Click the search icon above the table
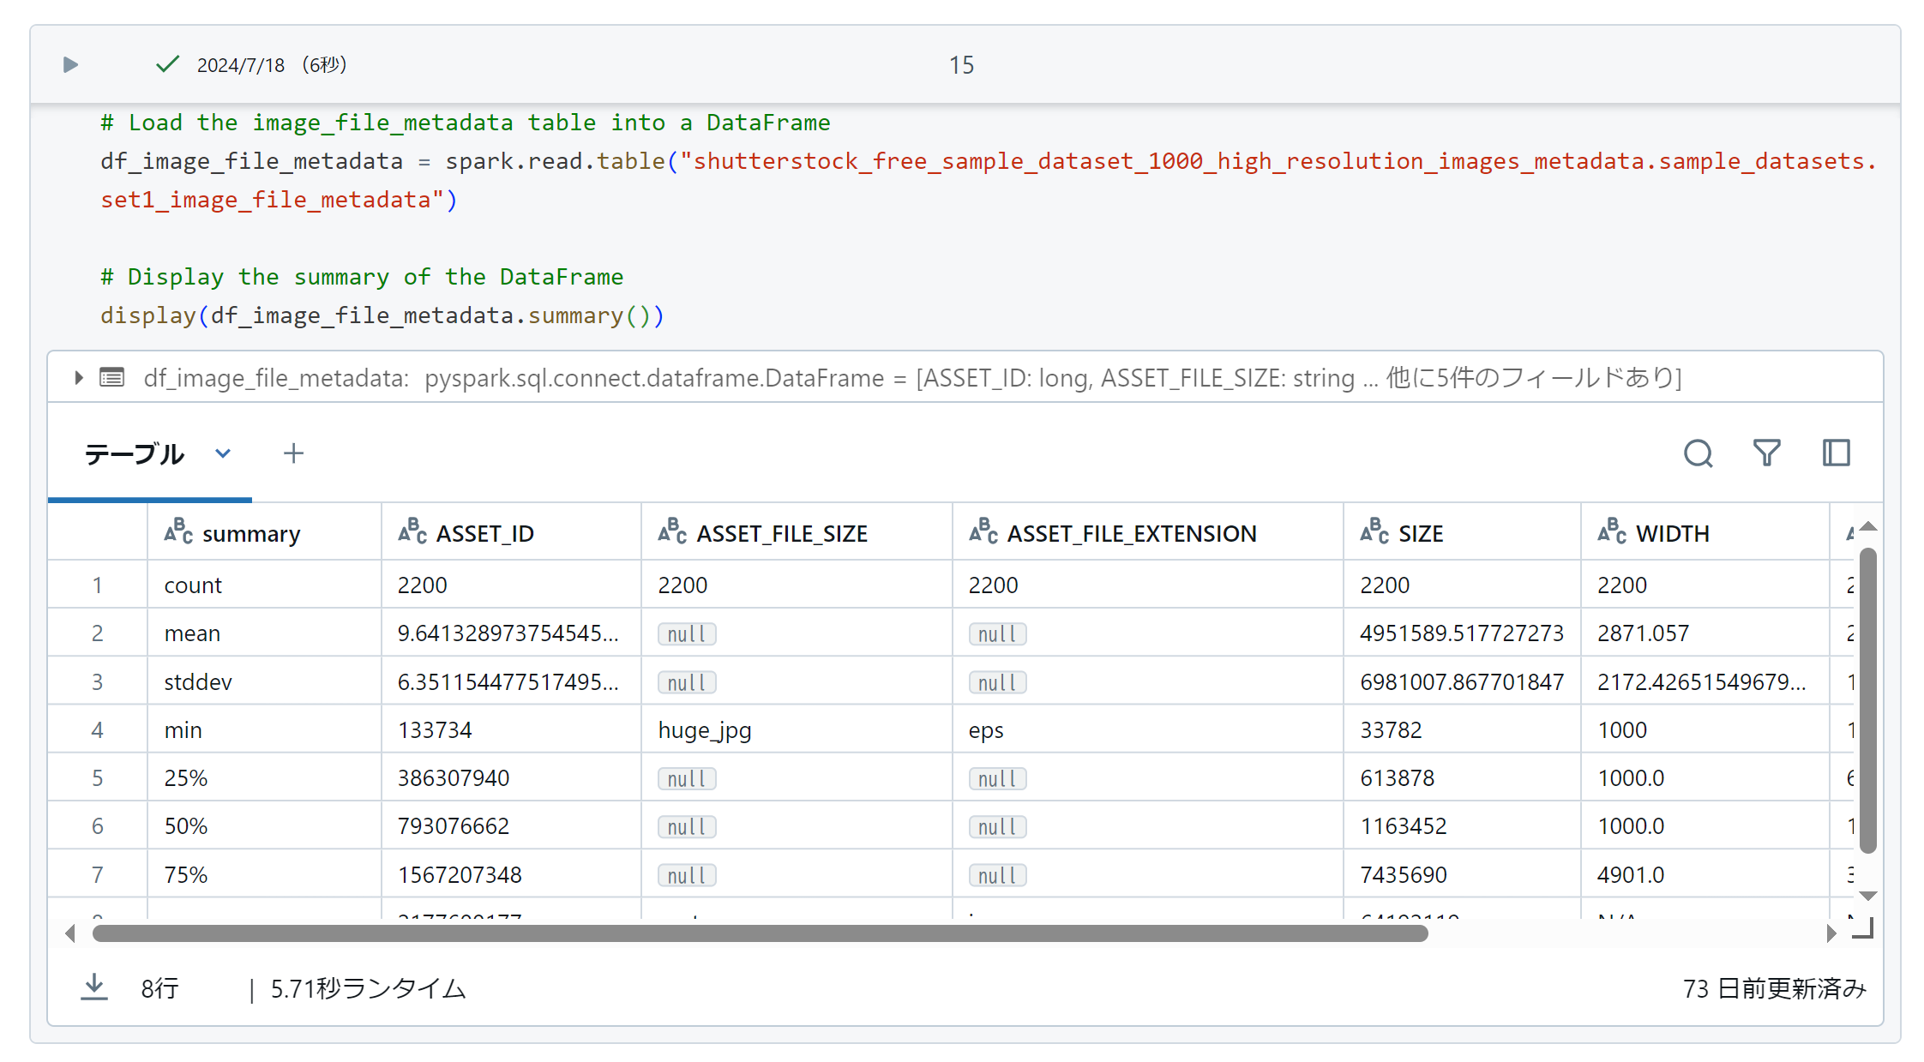This screenshot has height=1062, width=1924. tap(1698, 453)
